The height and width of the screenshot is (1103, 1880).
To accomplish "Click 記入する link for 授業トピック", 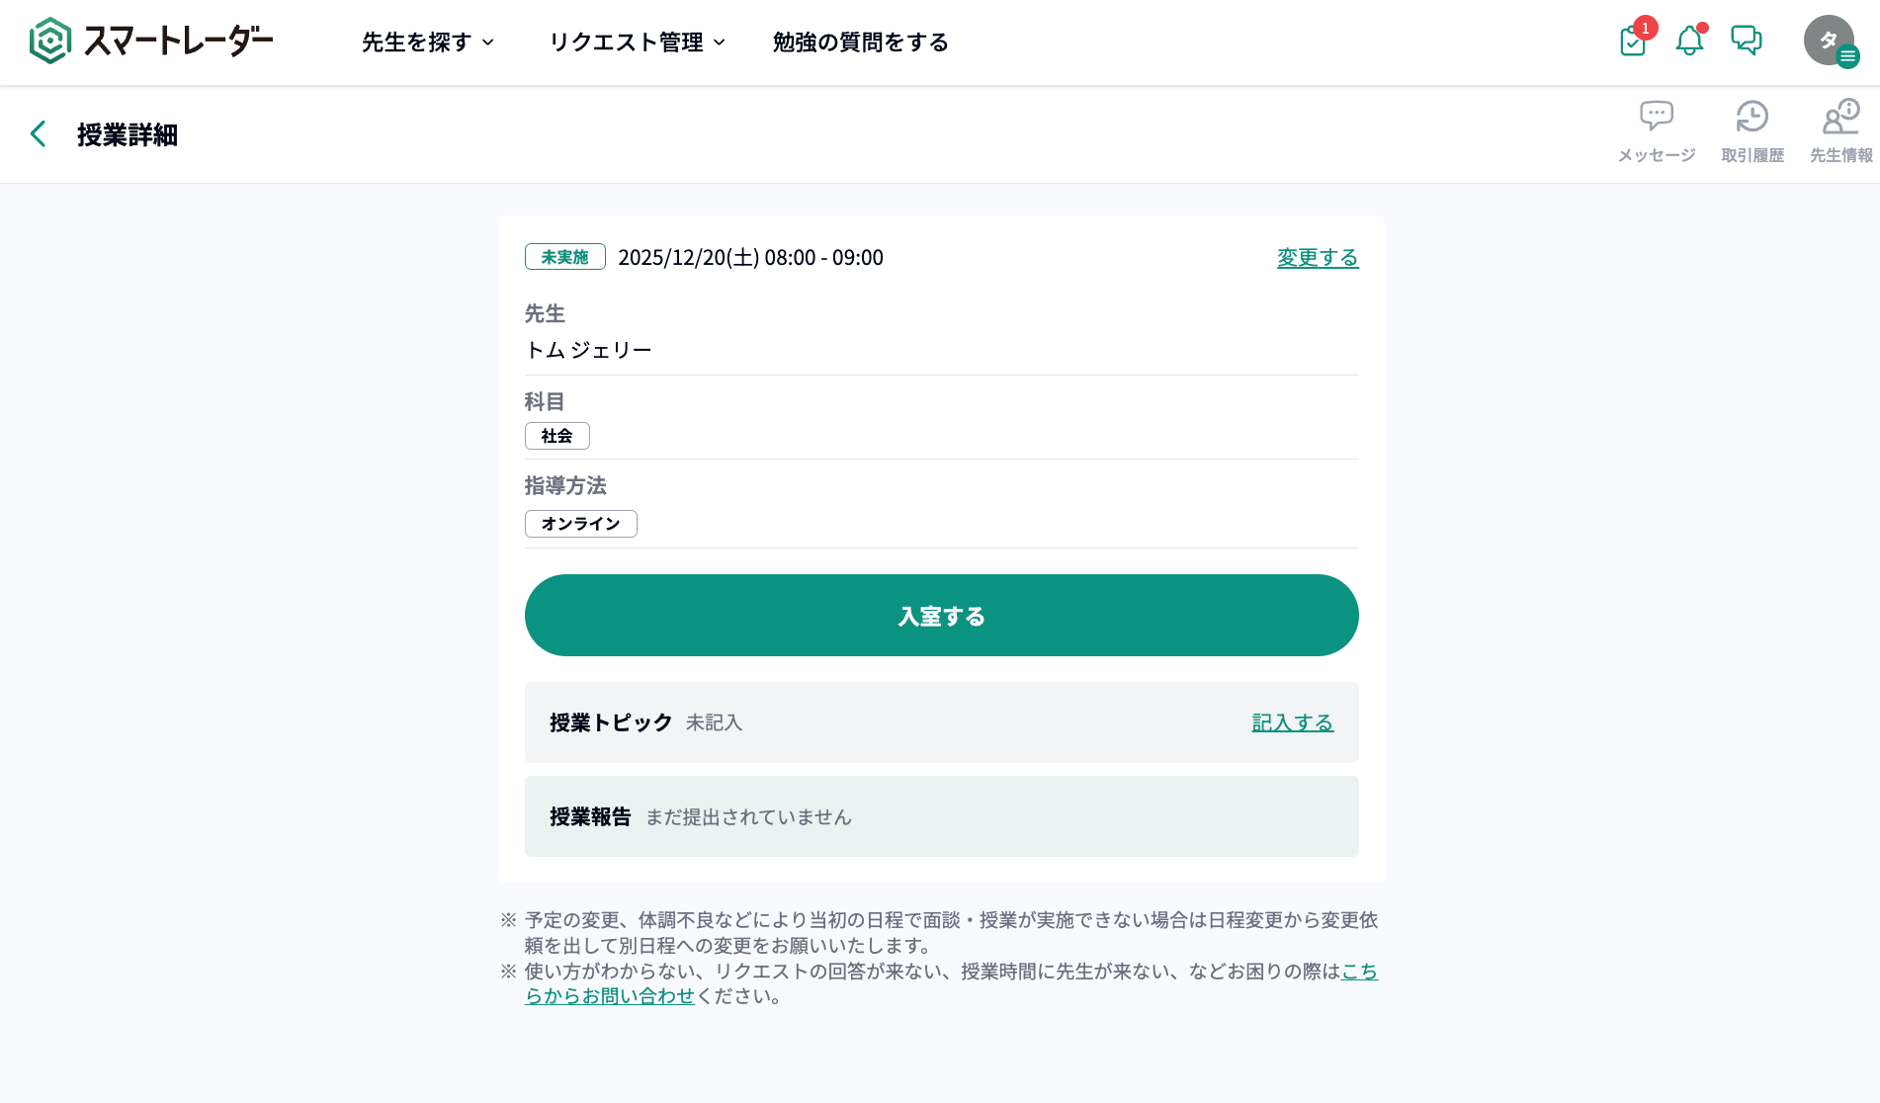I will coord(1292,723).
